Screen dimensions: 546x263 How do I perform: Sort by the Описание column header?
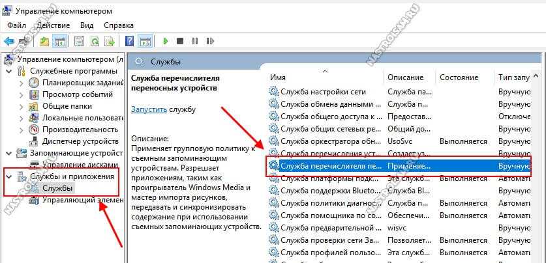tap(406, 77)
